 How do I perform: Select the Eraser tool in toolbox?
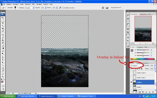coord(3,45)
